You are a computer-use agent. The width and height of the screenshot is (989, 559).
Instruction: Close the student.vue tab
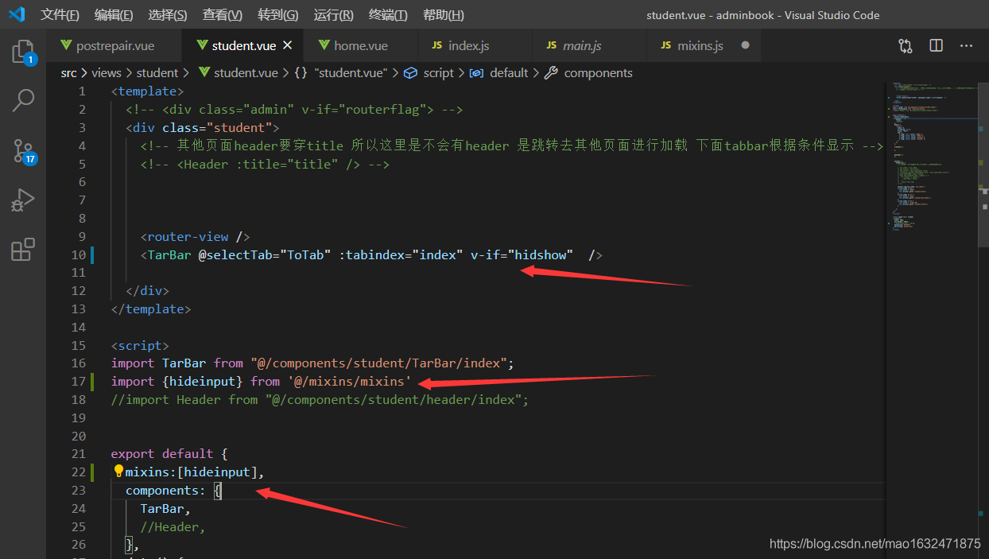[288, 46]
